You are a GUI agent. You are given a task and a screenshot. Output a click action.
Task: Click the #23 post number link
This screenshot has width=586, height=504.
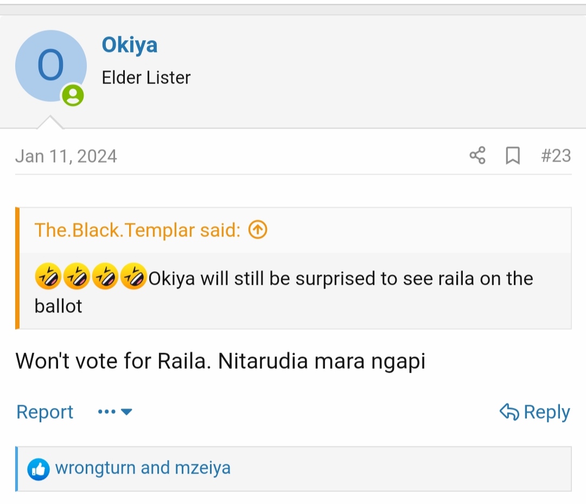(556, 156)
